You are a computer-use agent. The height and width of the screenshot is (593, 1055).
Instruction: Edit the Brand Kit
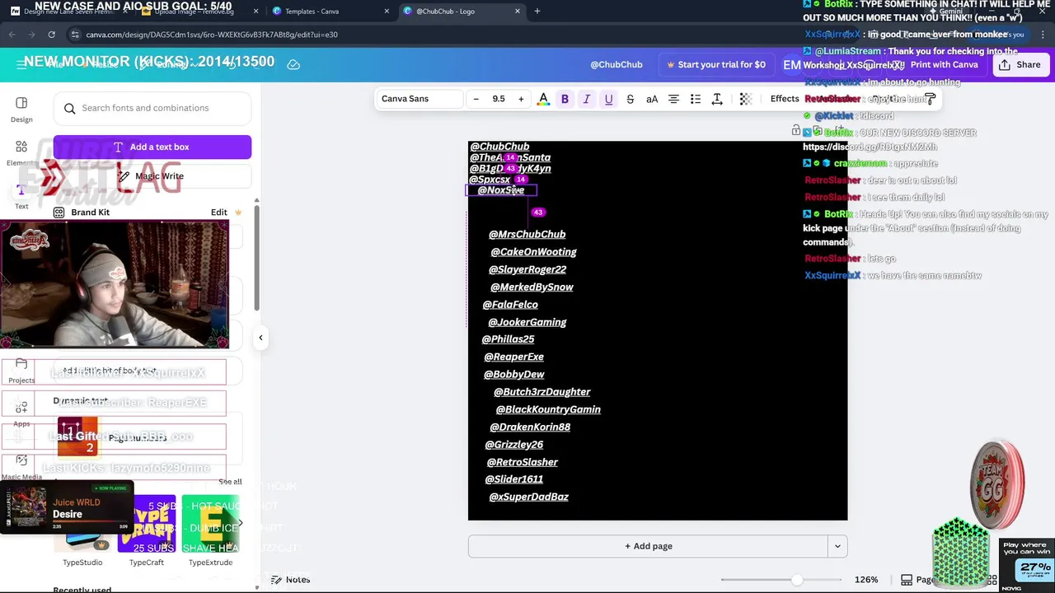pyautogui.click(x=219, y=212)
